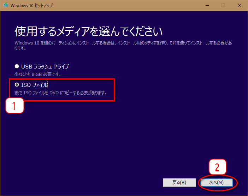This screenshot has height=196, width=248.
Task: Select the ISO ファイル radio button
Action: (x=16, y=85)
